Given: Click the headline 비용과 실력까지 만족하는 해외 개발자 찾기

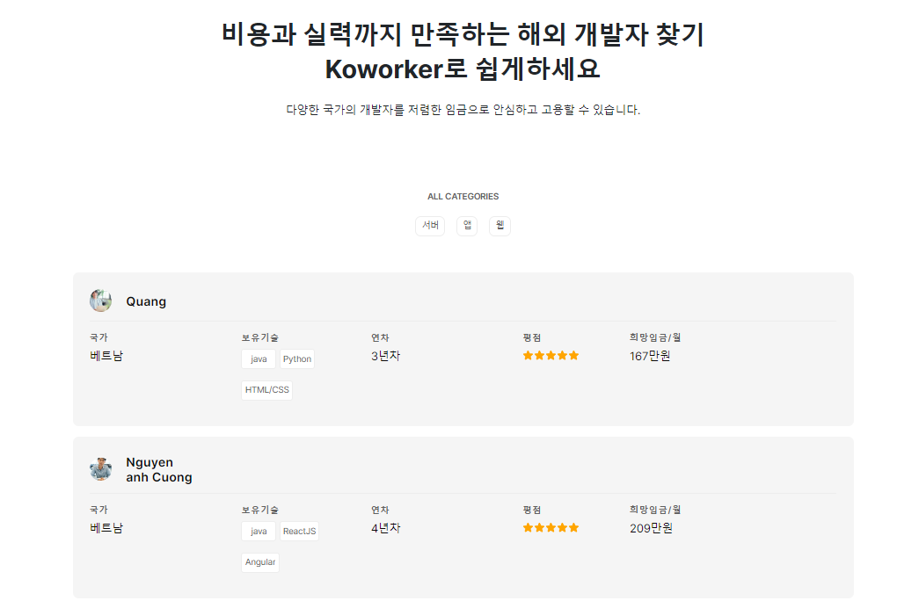Looking at the screenshot, I should point(463,34).
